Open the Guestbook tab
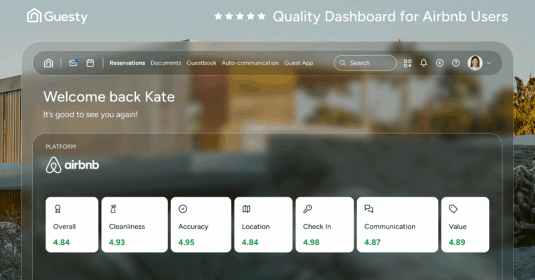535x280 pixels. coord(201,63)
